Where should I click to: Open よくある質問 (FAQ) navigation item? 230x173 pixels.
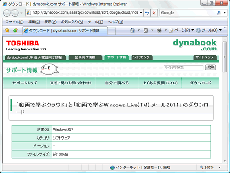[160, 83]
